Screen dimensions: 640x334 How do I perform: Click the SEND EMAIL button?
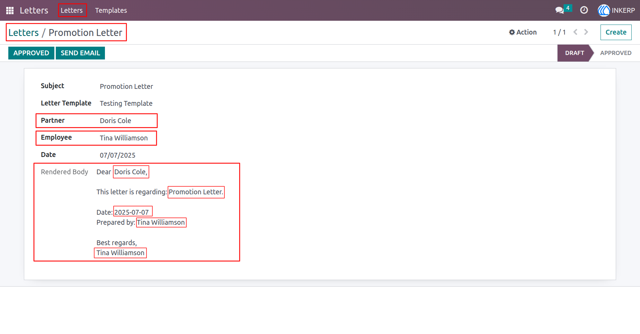(x=80, y=53)
